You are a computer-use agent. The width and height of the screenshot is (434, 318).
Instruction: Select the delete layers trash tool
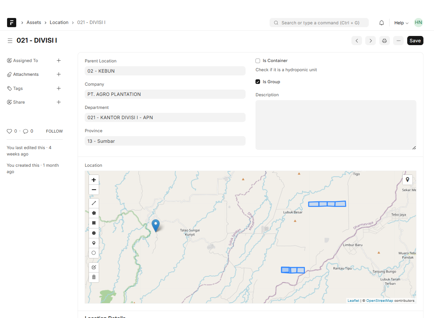point(94,277)
